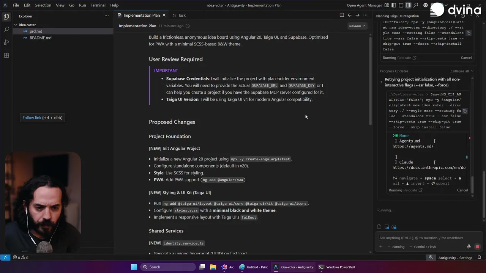Click history icon beside 11 minutes ago
The width and height of the screenshot is (486, 273).
click(188, 26)
